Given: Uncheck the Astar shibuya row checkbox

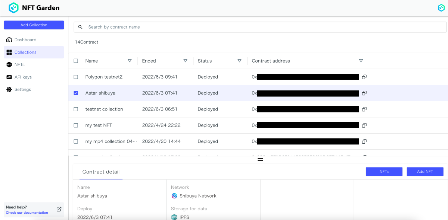Looking at the screenshot, I should 76,93.
